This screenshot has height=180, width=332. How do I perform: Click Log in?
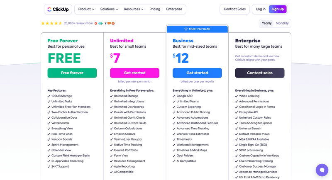coord(261,9)
